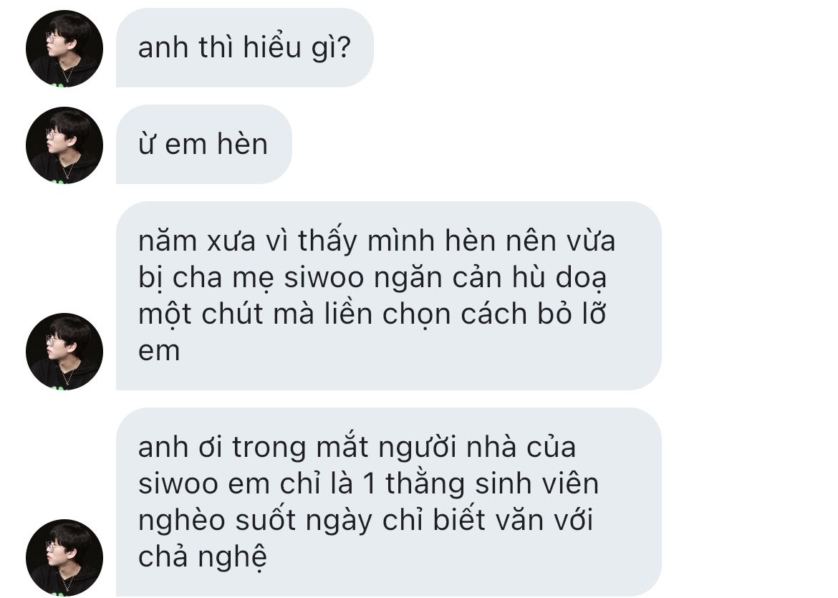Image resolution: width=838 pixels, height=598 pixels.
Task: Select the 'anh thì hiểu gì?' message bubble
Action: point(245,47)
